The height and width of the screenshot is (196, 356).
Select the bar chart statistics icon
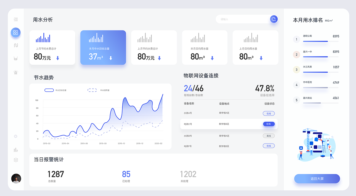tap(16, 149)
